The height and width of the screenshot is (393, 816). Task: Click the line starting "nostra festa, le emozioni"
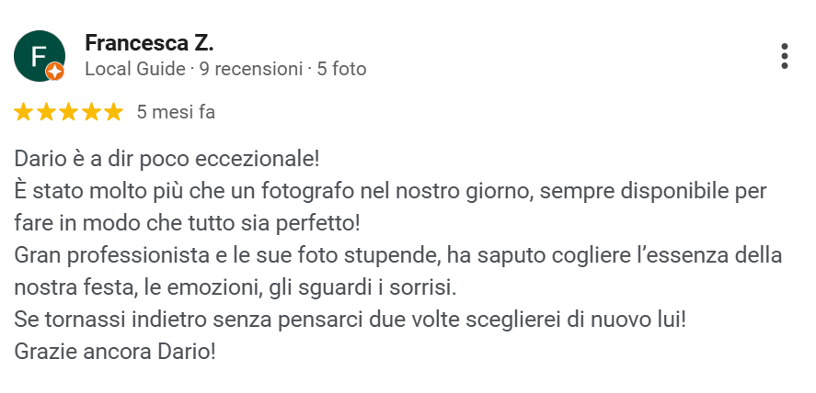(x=235, y=287)
